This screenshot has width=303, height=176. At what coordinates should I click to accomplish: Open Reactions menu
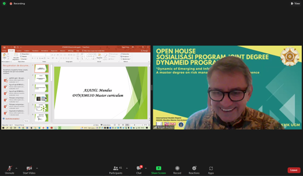point(194,170)
